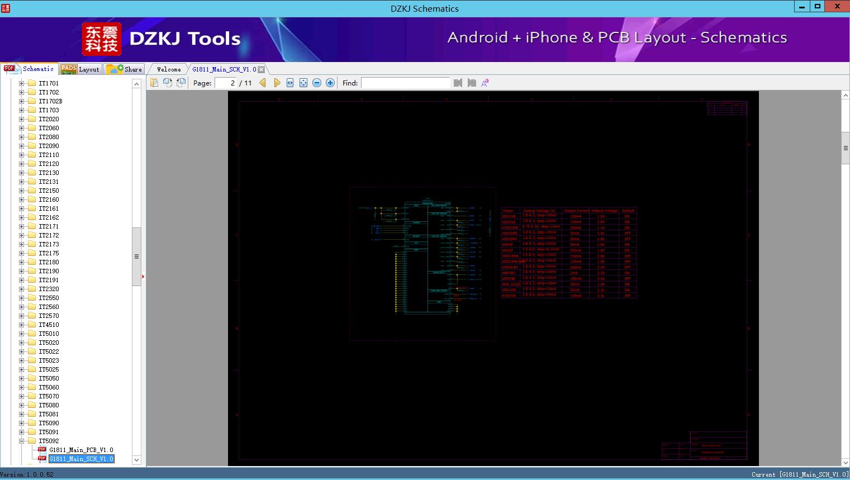This screenshot has height=480, width=850.
Task: Click the fit width icon
Action: click(290, 83)
